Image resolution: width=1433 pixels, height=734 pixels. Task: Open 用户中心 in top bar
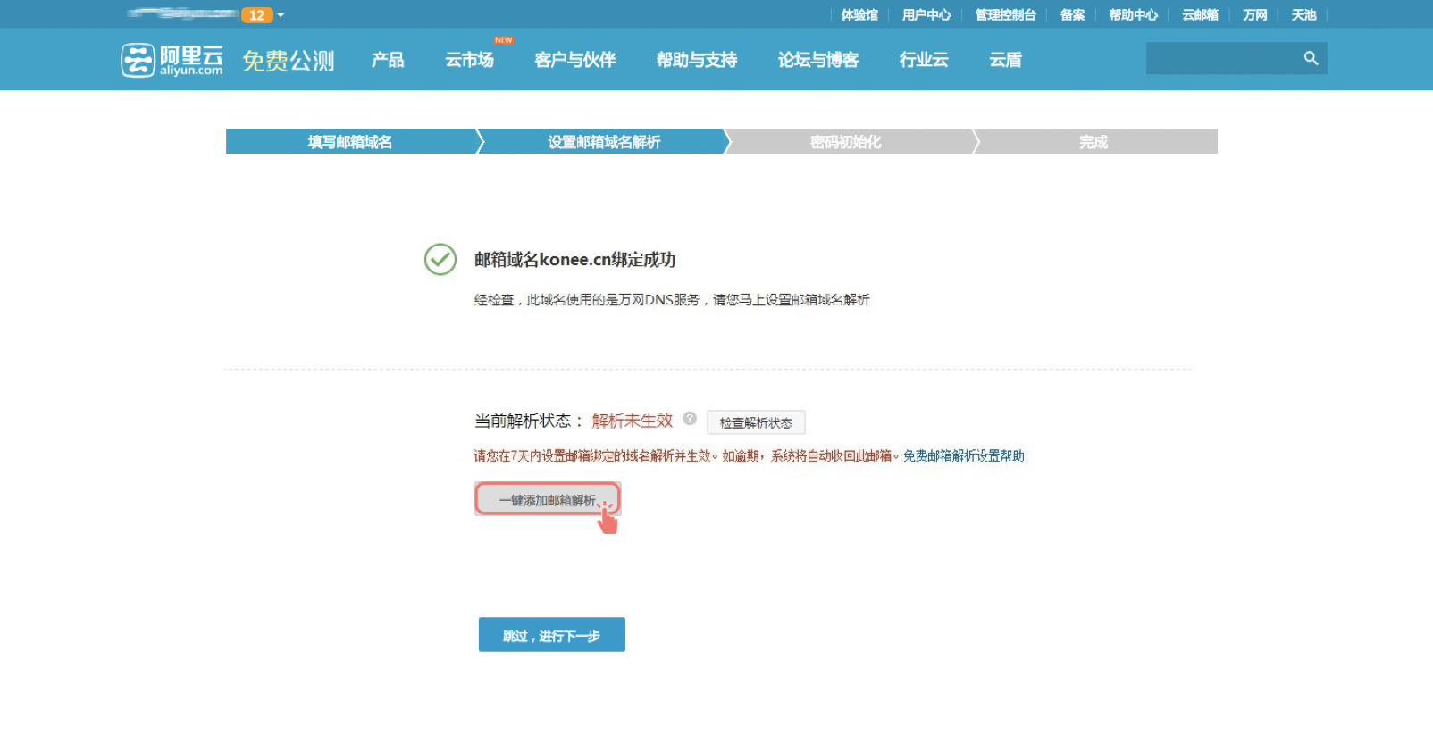tap(926, 15)
